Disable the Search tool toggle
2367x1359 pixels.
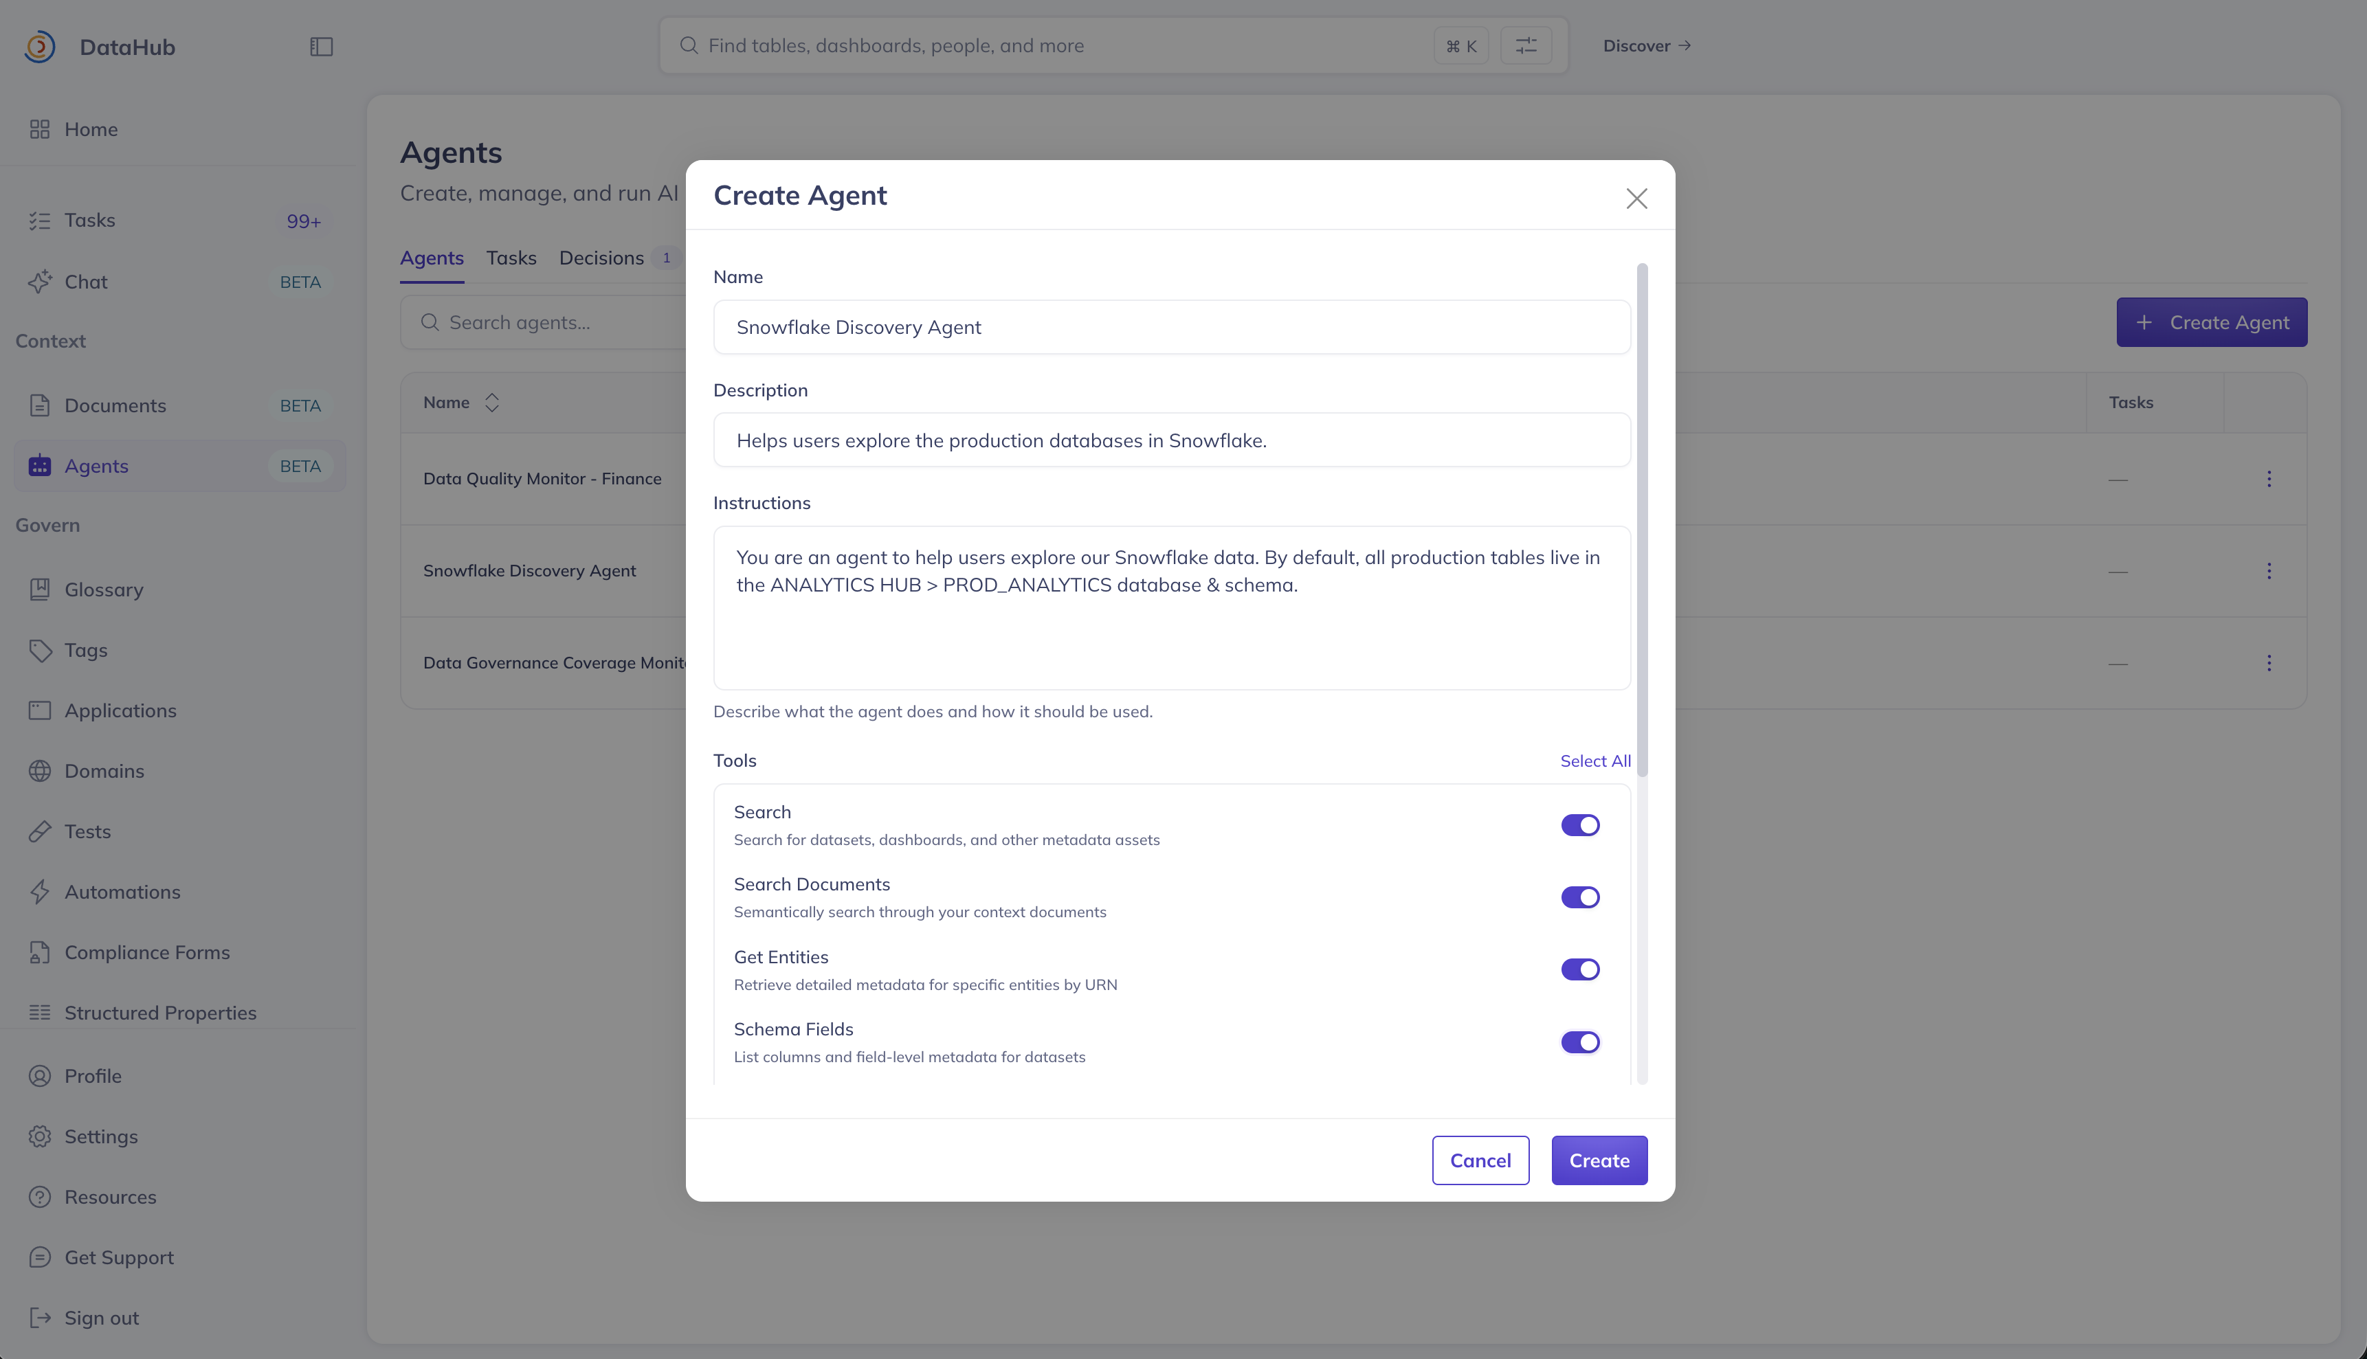[x=1580, y=825]
